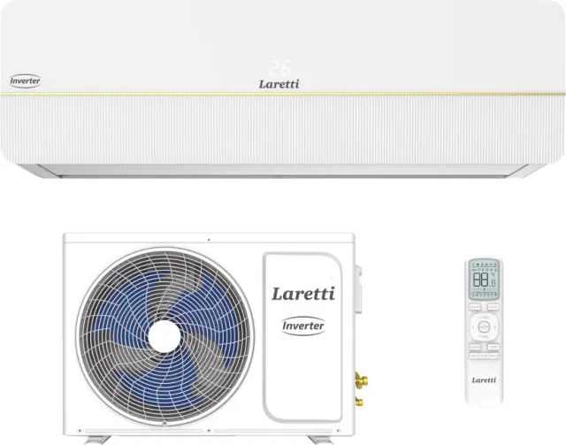566x445 pixels.
Task: Click the Inverter badge on outdoor unit
Action: coord(302,326)
